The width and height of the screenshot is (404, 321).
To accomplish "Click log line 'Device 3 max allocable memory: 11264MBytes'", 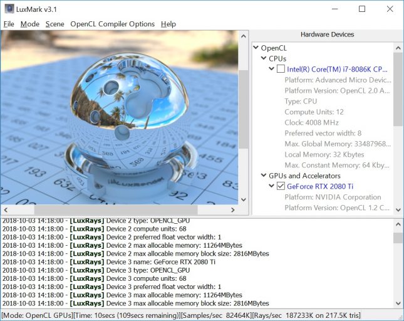I will tap(122, 295).
